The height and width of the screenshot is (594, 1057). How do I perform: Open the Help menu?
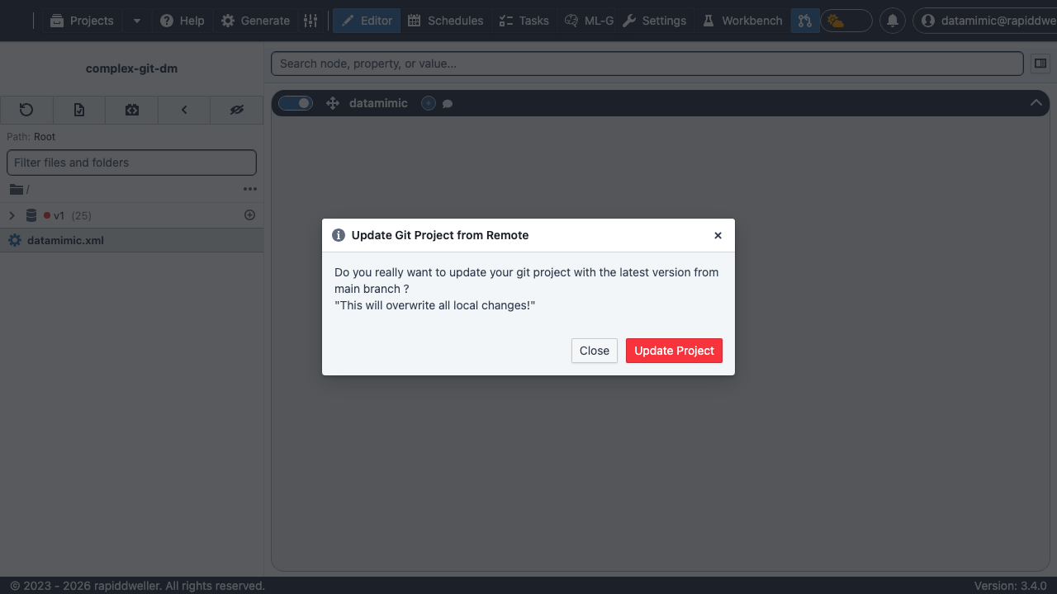click(x=182, y=21)
